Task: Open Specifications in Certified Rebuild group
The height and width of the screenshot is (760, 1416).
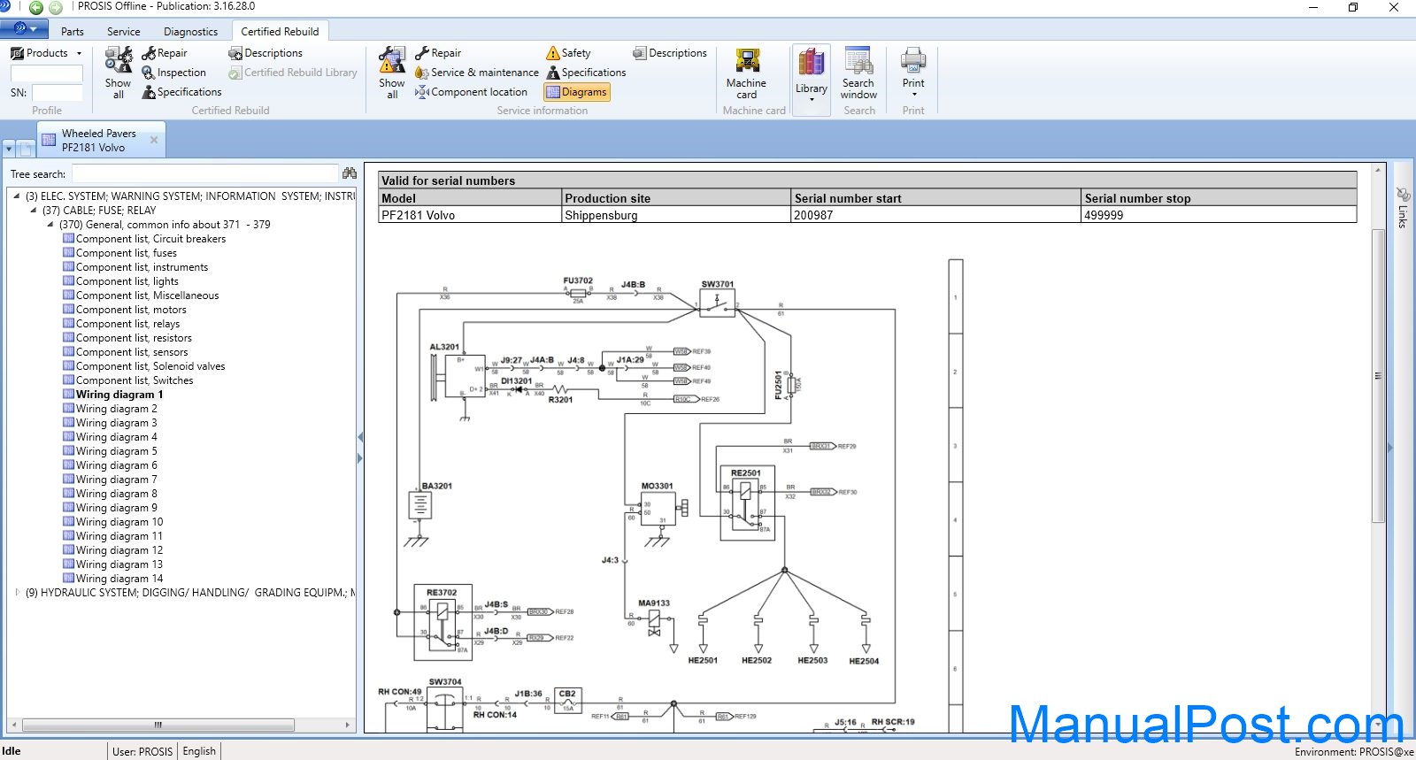Action: coord(182,92)
